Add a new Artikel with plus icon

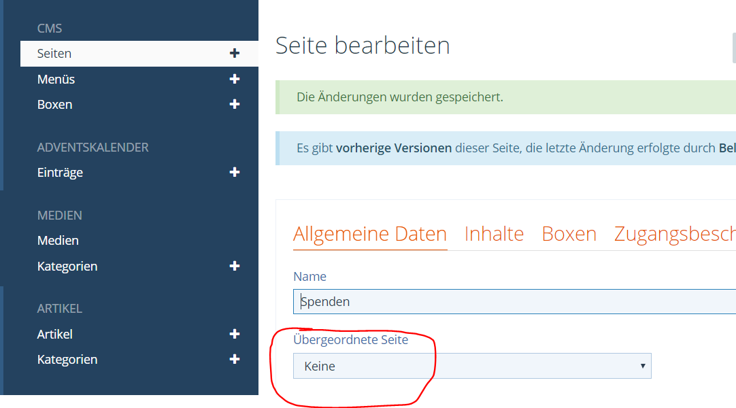(x=235, y=335)
